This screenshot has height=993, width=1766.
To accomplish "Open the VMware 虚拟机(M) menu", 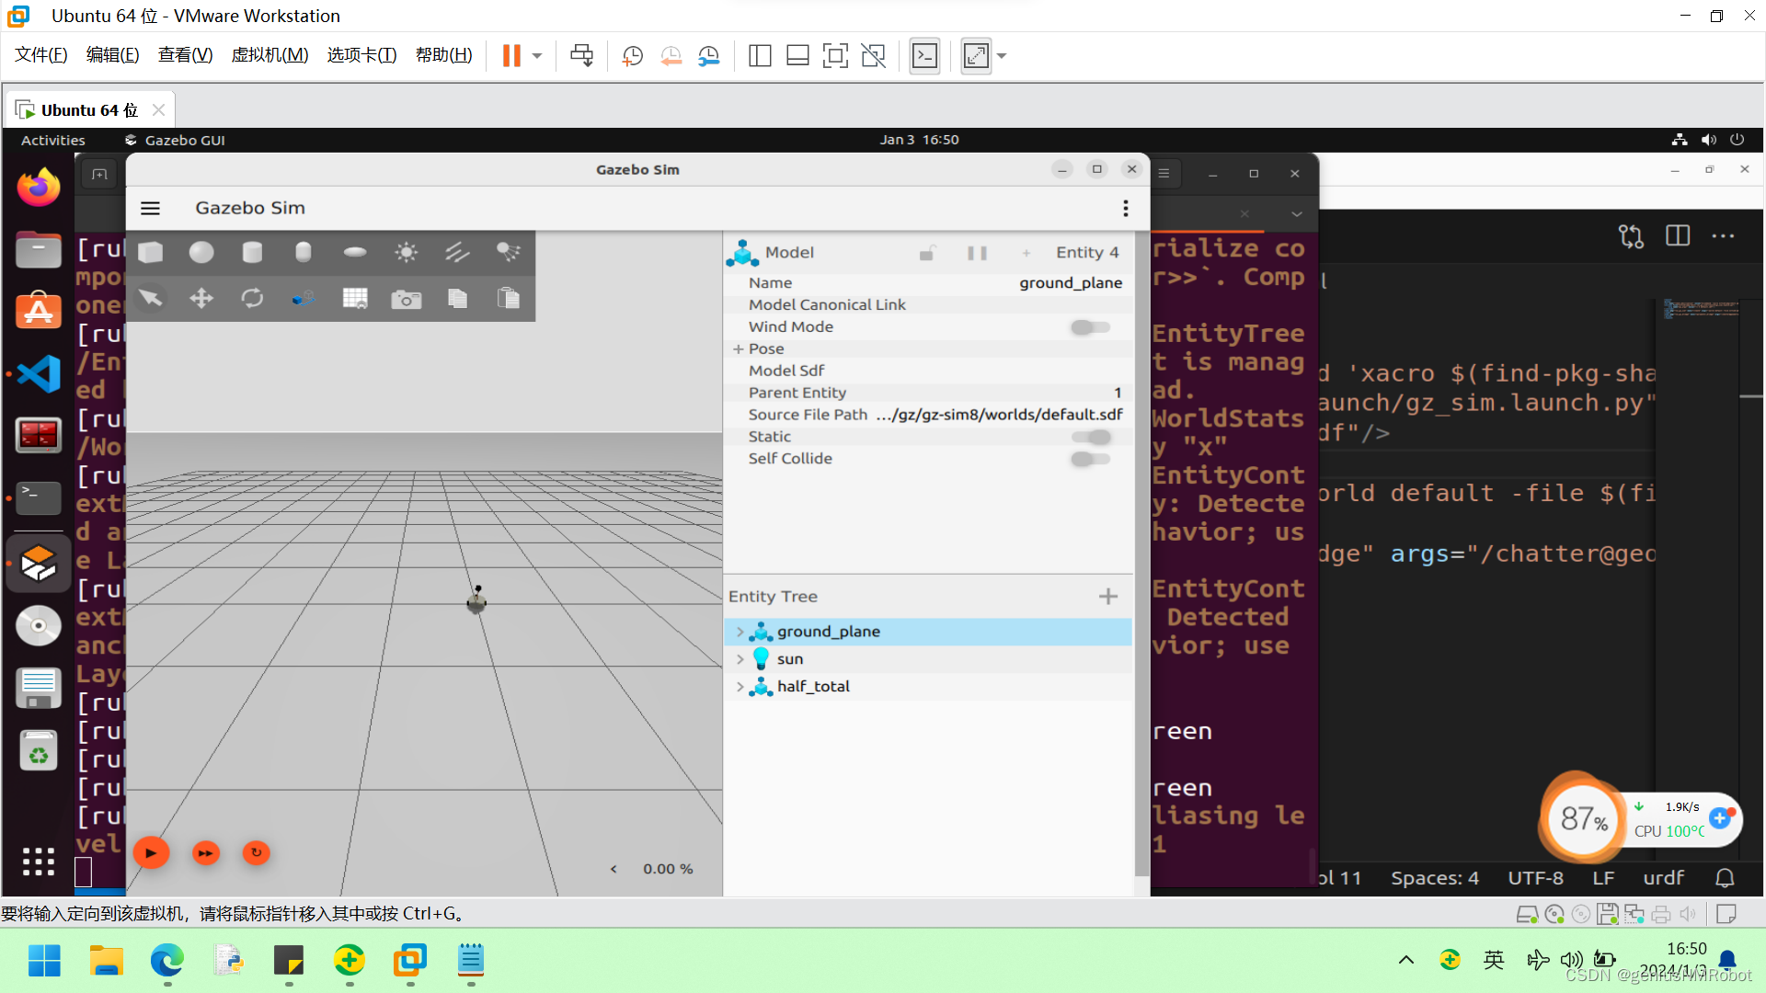I will [269, 55].
